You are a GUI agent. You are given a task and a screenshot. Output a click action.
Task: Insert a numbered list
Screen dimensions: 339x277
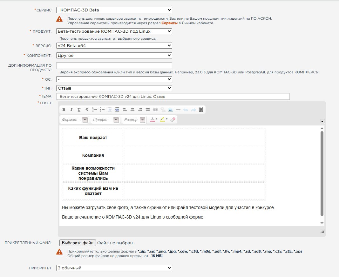(94, 110)
